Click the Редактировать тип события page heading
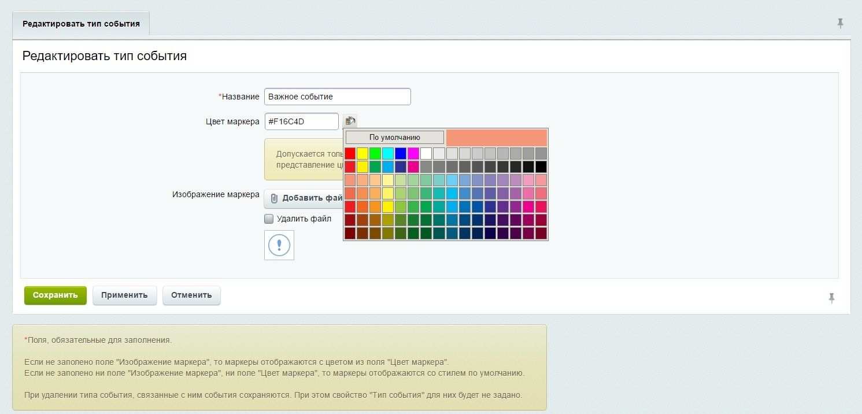Image resolution: width=862 pixels, height=414 pixels. coord(105,56)
